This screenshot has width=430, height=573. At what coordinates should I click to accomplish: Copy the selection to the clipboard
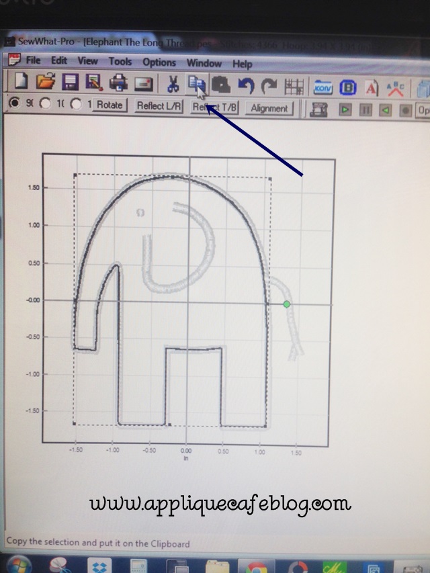tap(196, 85)
